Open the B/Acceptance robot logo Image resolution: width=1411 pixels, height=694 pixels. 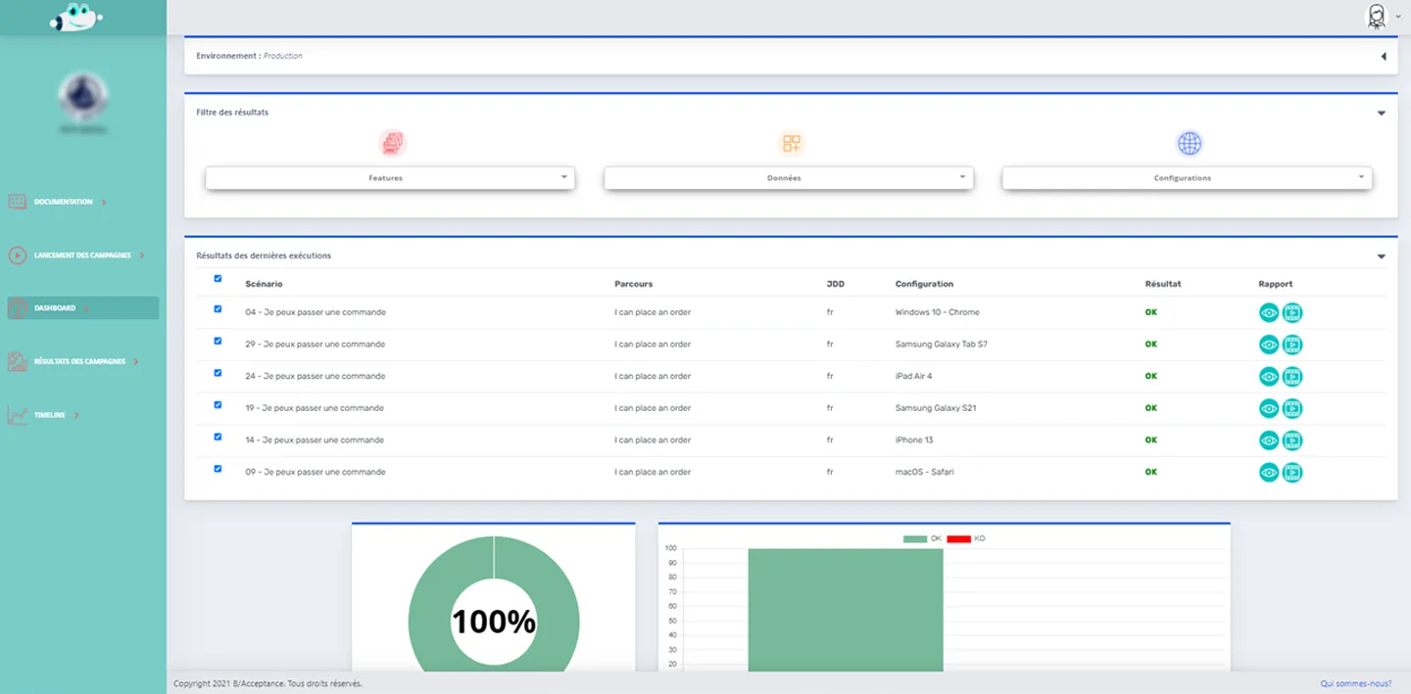click(76, 17)
